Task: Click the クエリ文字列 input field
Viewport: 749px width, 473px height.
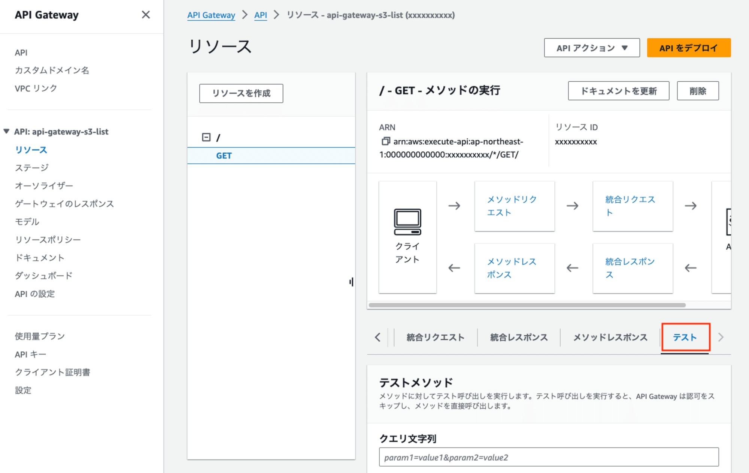Action: (549, 457)
